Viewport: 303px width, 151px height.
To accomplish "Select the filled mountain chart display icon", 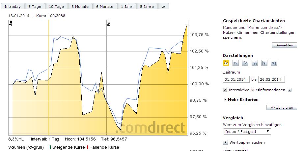I will point(226,63).
